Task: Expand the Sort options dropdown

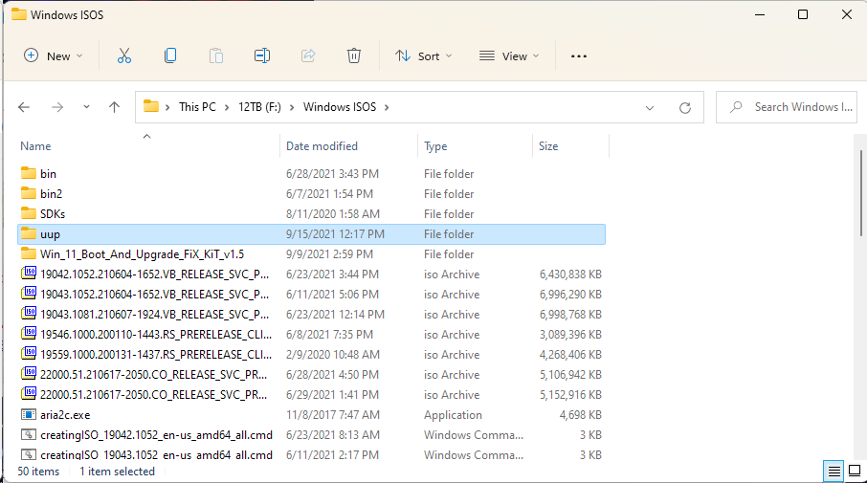Action: [x=424, y=56]
